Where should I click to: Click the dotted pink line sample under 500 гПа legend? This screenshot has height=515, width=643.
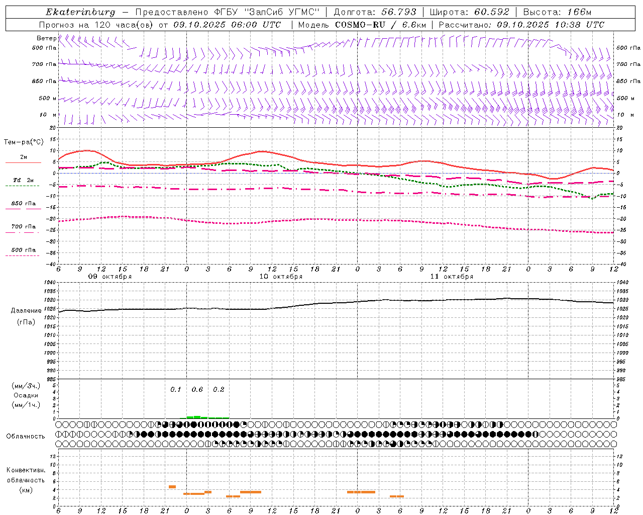point(23,255)
